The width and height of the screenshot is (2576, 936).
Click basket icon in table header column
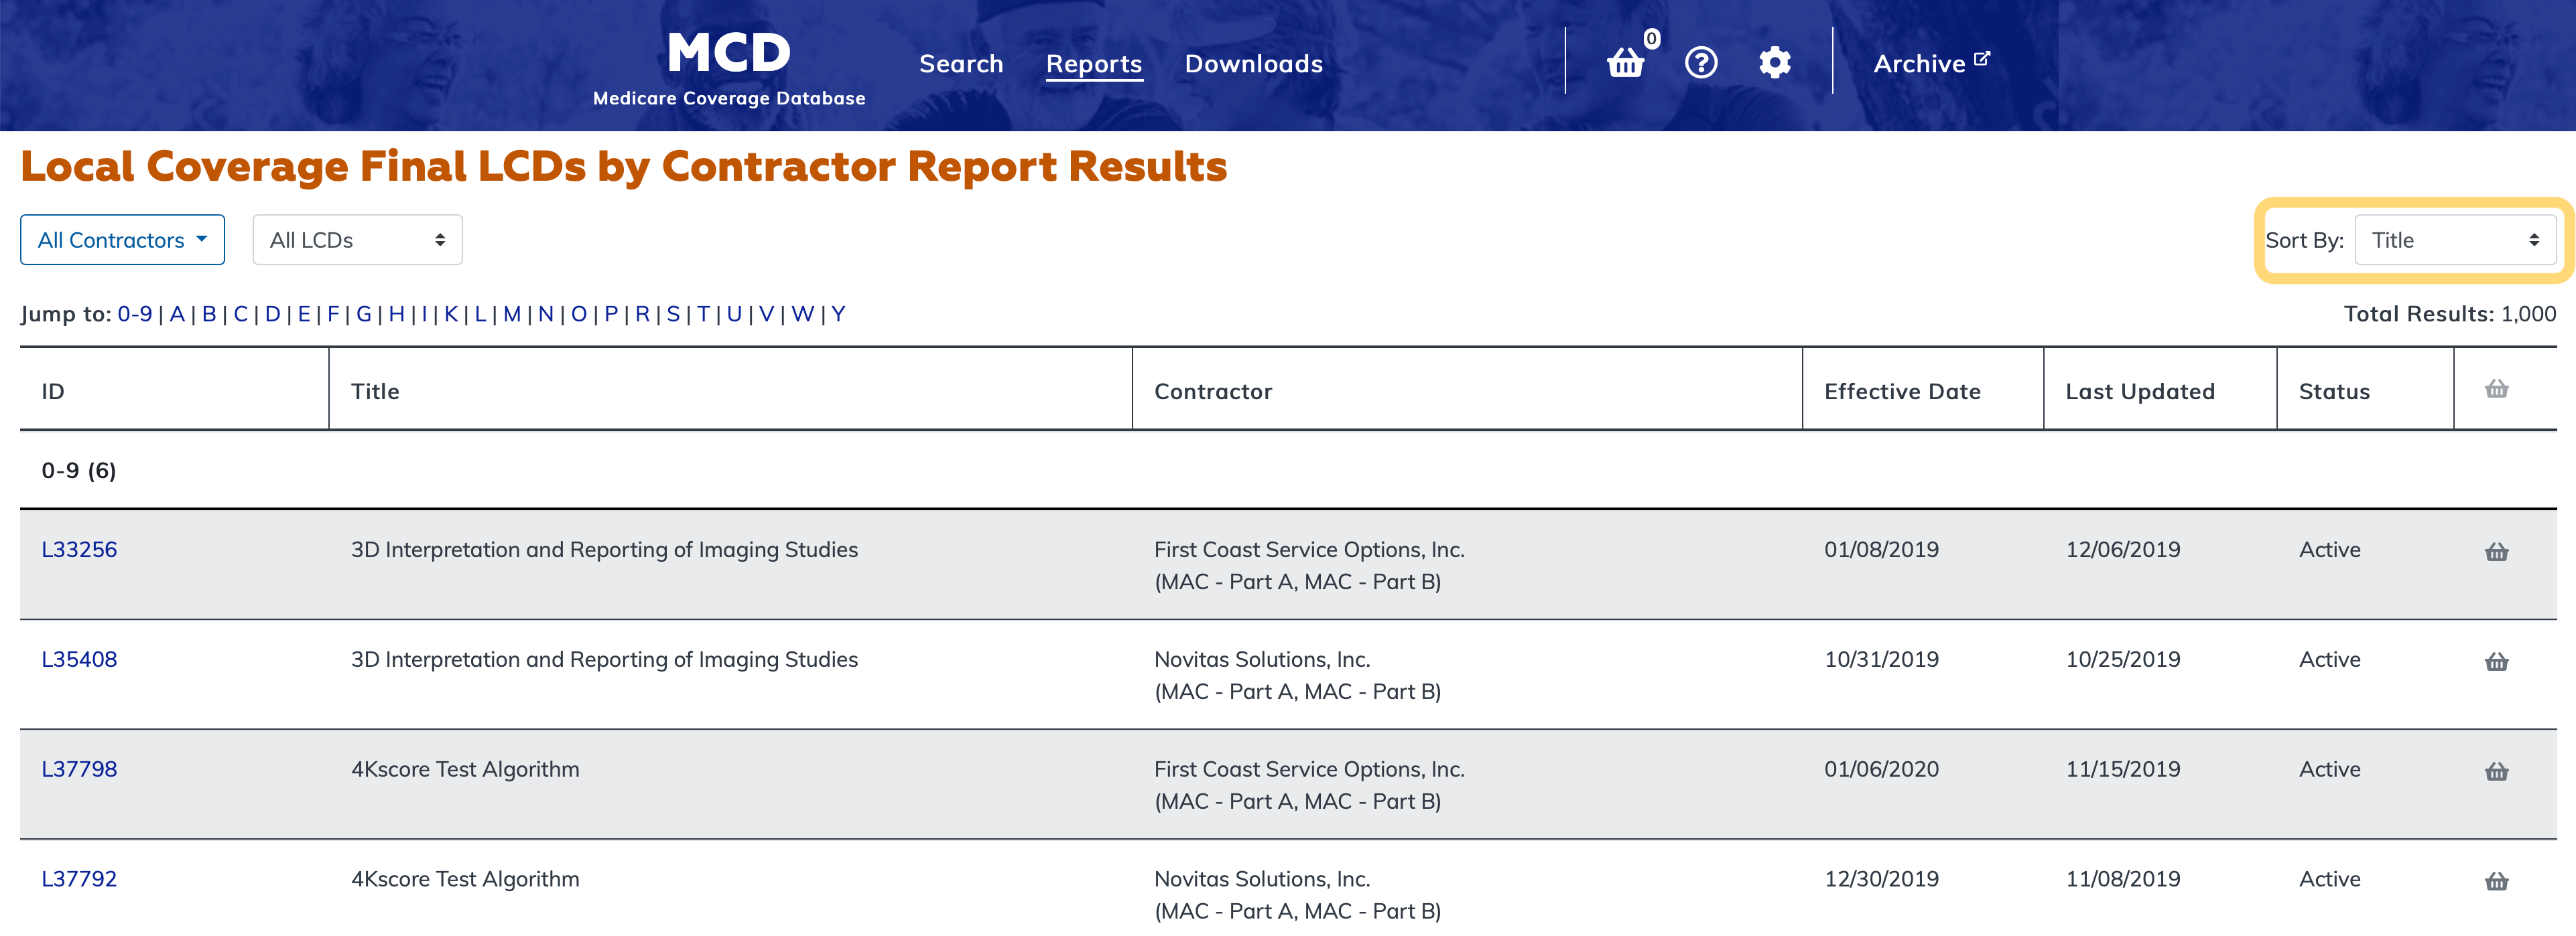(x=2496, y=390)
